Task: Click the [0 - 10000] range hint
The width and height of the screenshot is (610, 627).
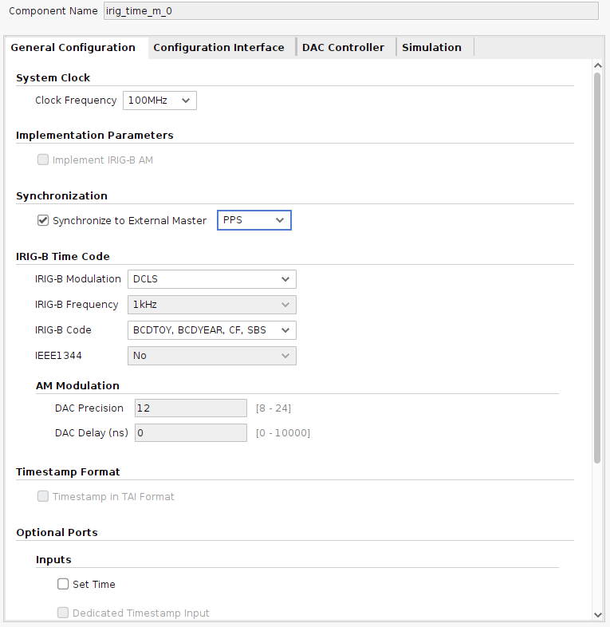Action: click(x=283, y=433)
